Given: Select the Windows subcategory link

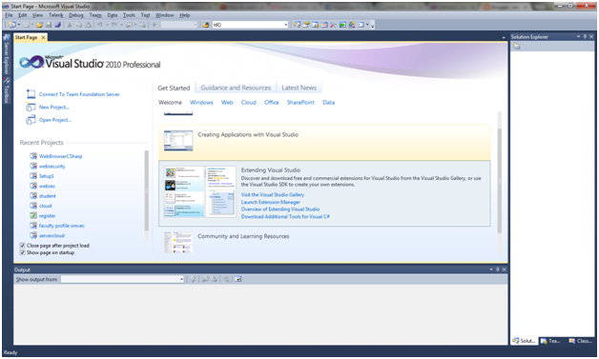Looking at the screenshot, I should click(x=201, y=102).
